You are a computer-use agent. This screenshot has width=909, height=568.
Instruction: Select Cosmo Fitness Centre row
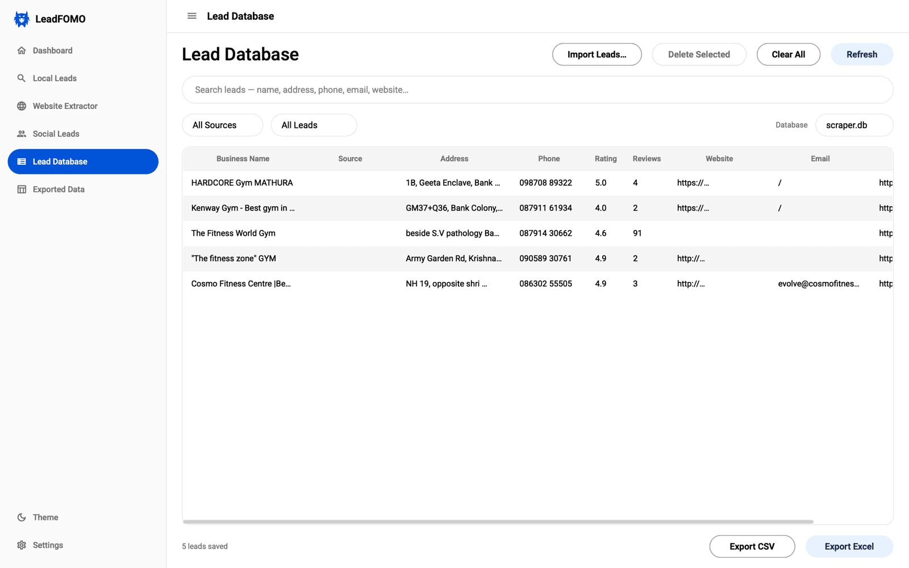tap(537, 284)
